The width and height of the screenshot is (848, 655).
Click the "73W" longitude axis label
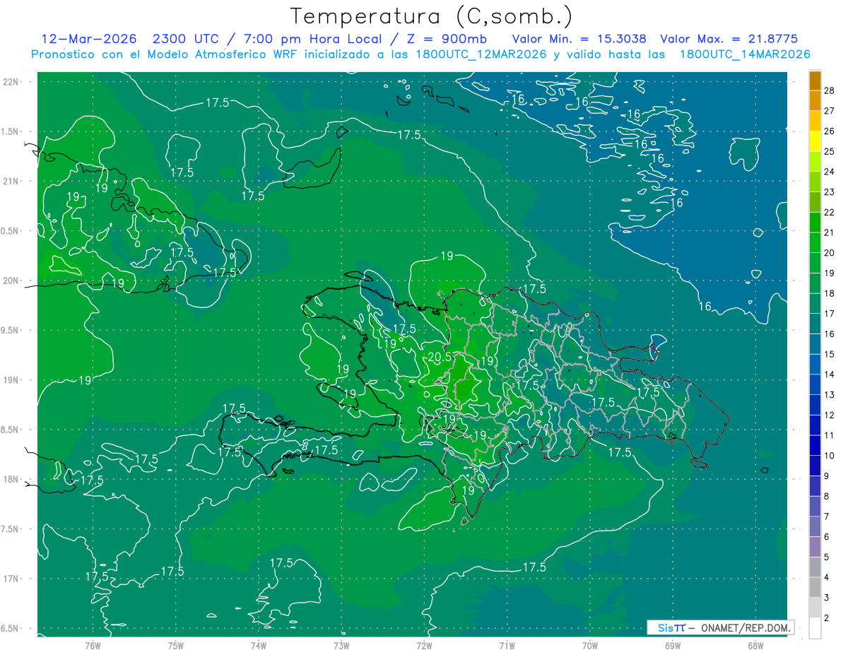pos(341,645)
